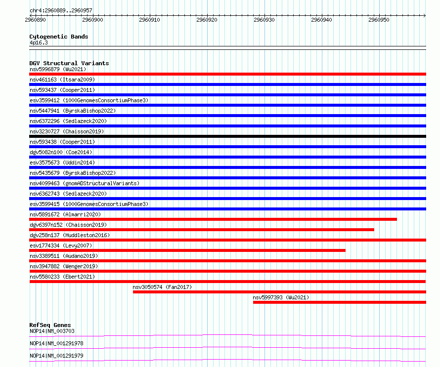Click the red bar under nsv5997393
Screen dimensions: 440x367
click(x=340, y=302)
